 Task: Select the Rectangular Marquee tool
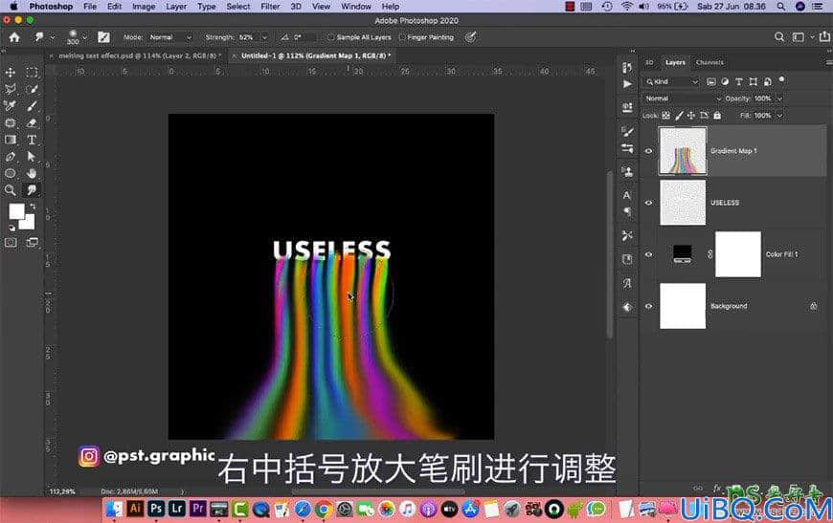pos(32,72)
